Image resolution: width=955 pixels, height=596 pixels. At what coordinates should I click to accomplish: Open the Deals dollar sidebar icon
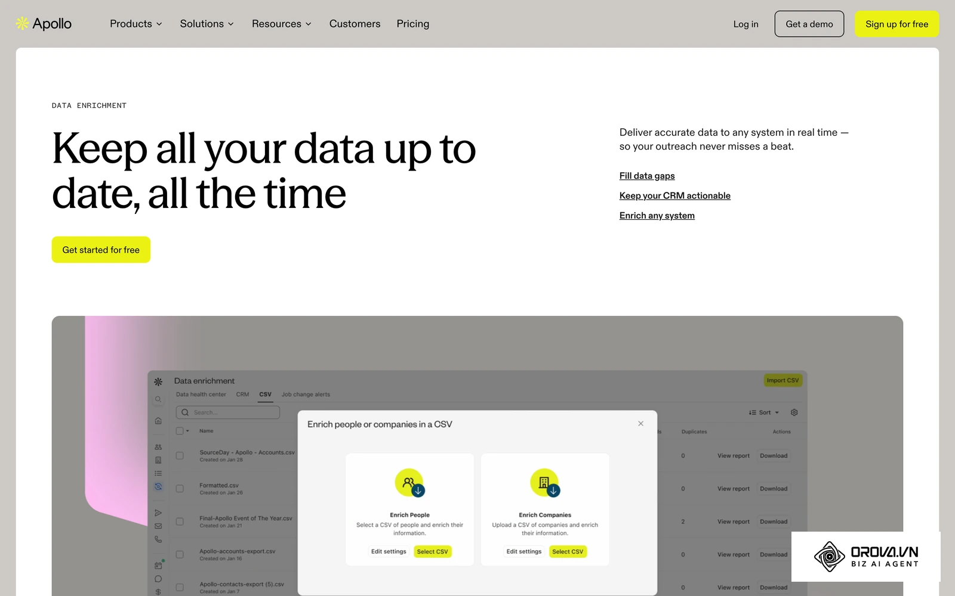158,592
